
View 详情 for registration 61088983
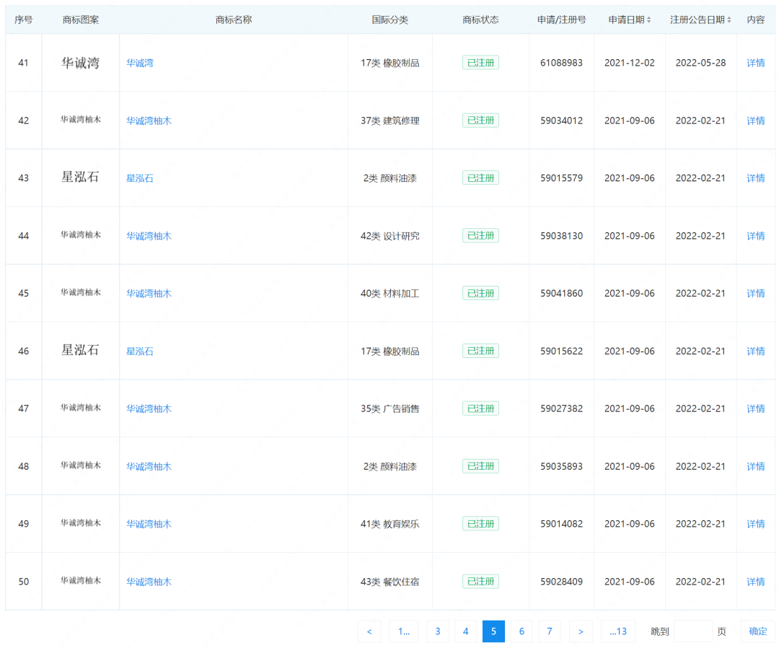pyautogui.click(x=755, y=64)
